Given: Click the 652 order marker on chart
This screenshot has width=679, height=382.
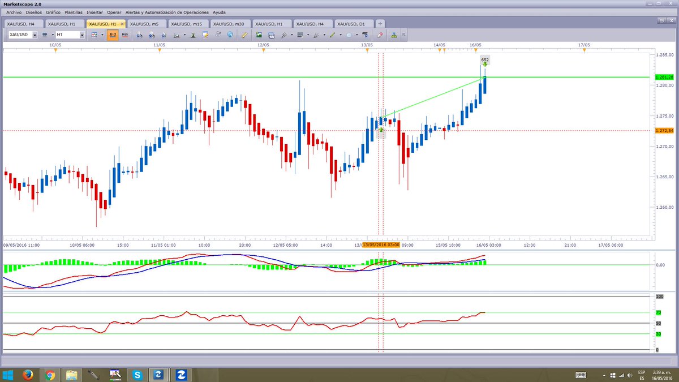Looking at the screenshot, I should point(485,59).
